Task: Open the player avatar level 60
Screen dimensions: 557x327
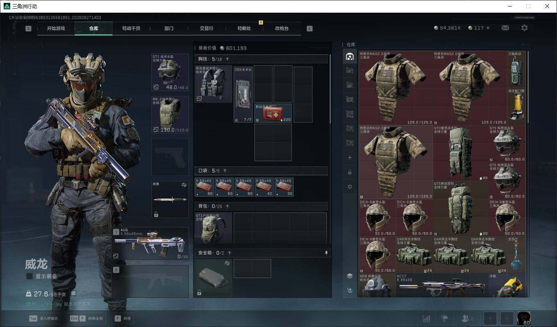Action: (524, 318)
